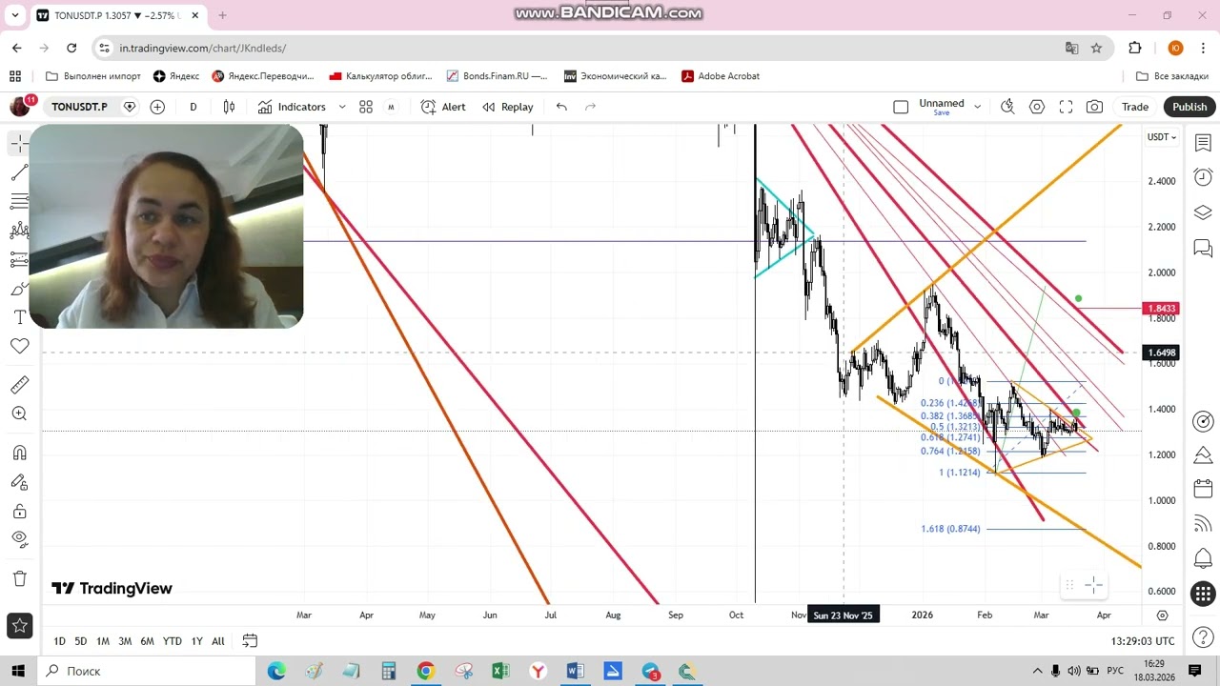Image resolution: width=1220 pixels, height=686 pixels.
Task: Open the D timeframe interval selector
Action: [193, 107]
